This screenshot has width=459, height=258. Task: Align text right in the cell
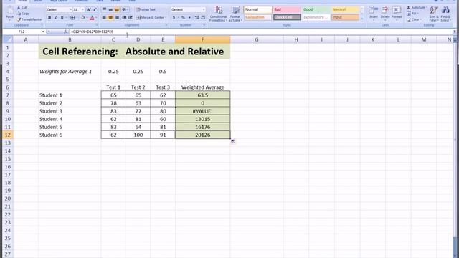[117, 17]
